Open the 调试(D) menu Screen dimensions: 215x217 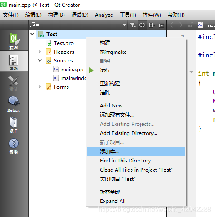(x=80, y=15)
